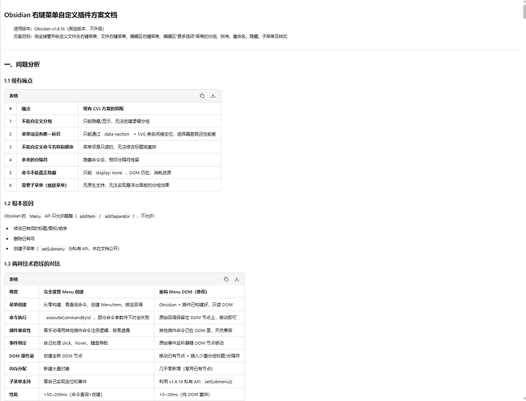Click the cell '+50~200ms（命令查询+创建）'
The width and height of the screenshot is (526, 401).
click(73, 395)
